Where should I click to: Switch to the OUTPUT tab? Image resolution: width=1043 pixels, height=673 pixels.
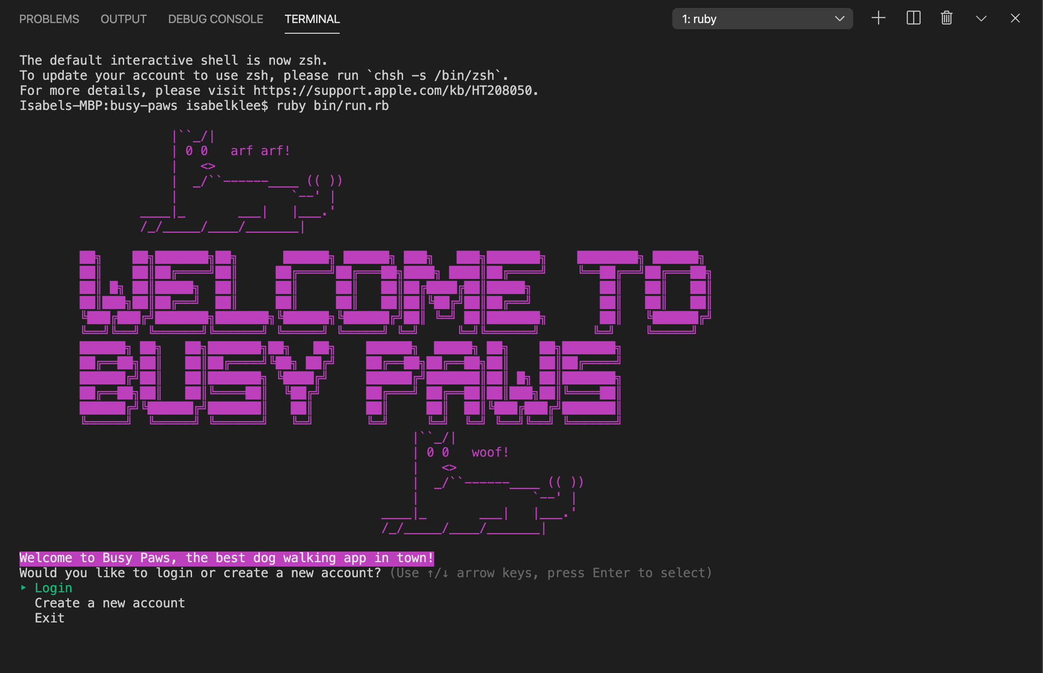pyautogui.click(x=123, y=19)
